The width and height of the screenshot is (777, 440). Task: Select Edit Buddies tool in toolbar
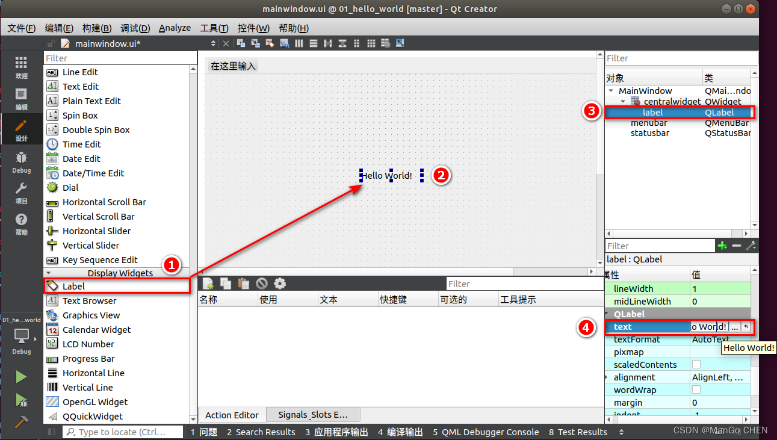270,43
